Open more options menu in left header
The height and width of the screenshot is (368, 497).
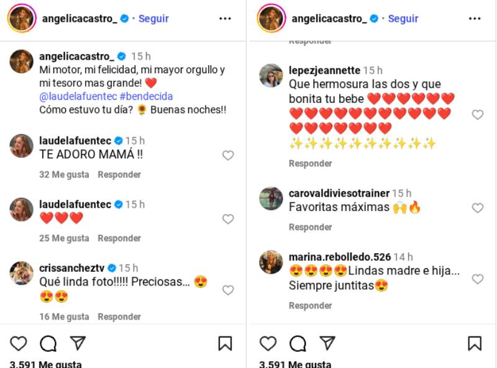(225, 19)
